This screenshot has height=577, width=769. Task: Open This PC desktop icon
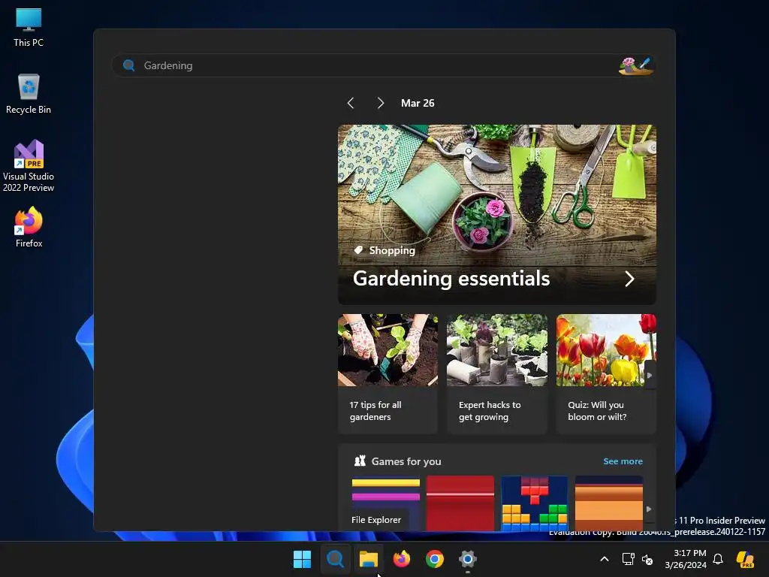pos(29,27)
